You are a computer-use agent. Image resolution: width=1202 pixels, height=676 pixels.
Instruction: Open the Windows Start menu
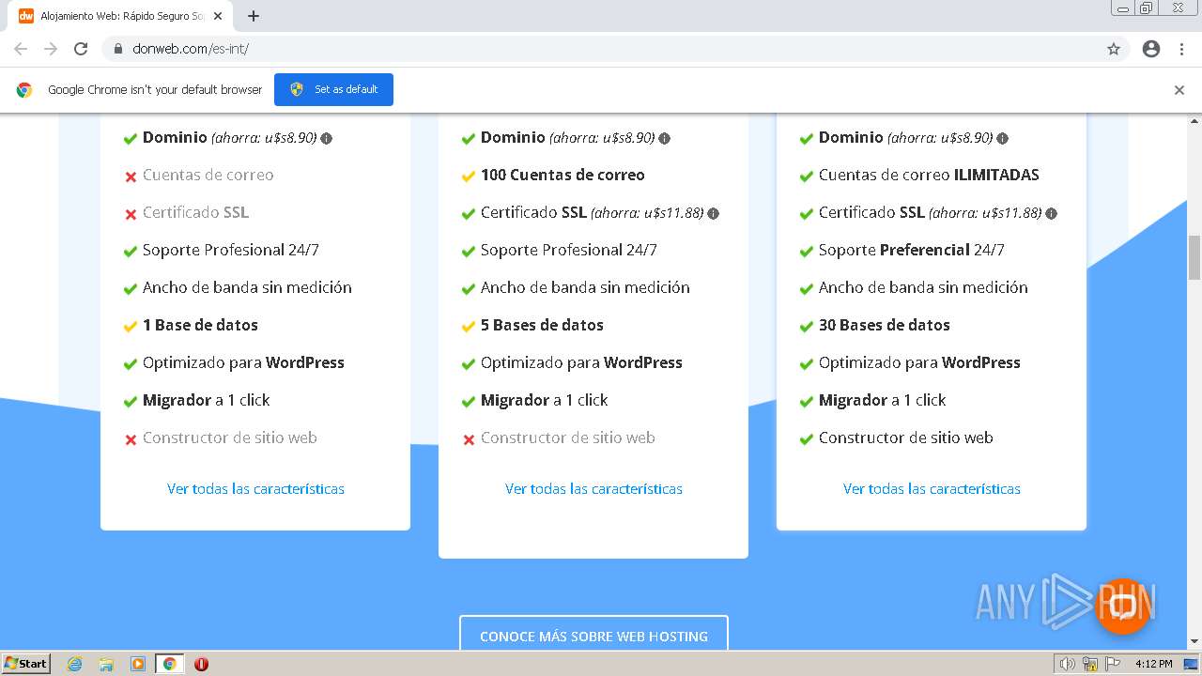pyautogui.click(x=25, y=664)
